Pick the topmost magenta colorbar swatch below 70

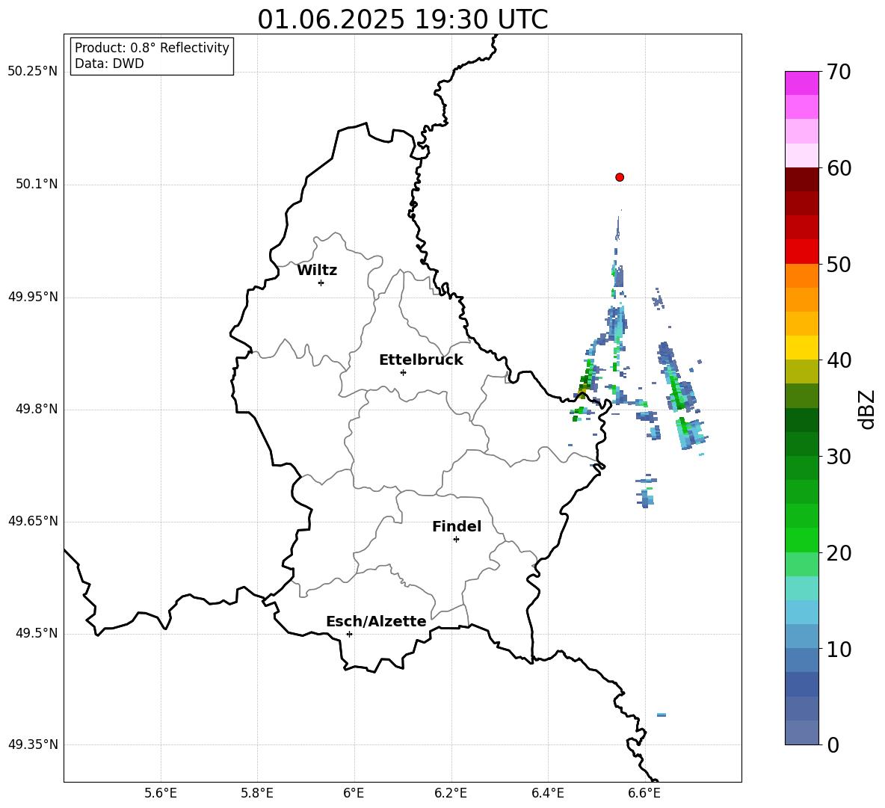[x=801, y=84]
